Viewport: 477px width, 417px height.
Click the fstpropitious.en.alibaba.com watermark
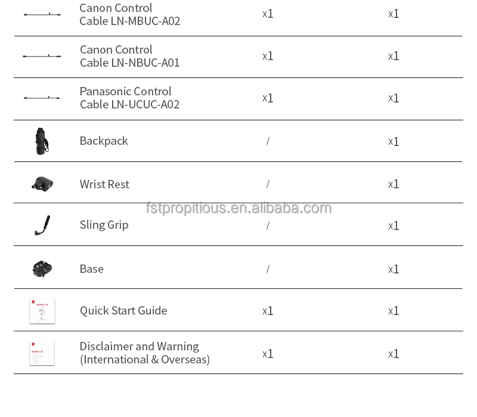(x=238, y=208)
